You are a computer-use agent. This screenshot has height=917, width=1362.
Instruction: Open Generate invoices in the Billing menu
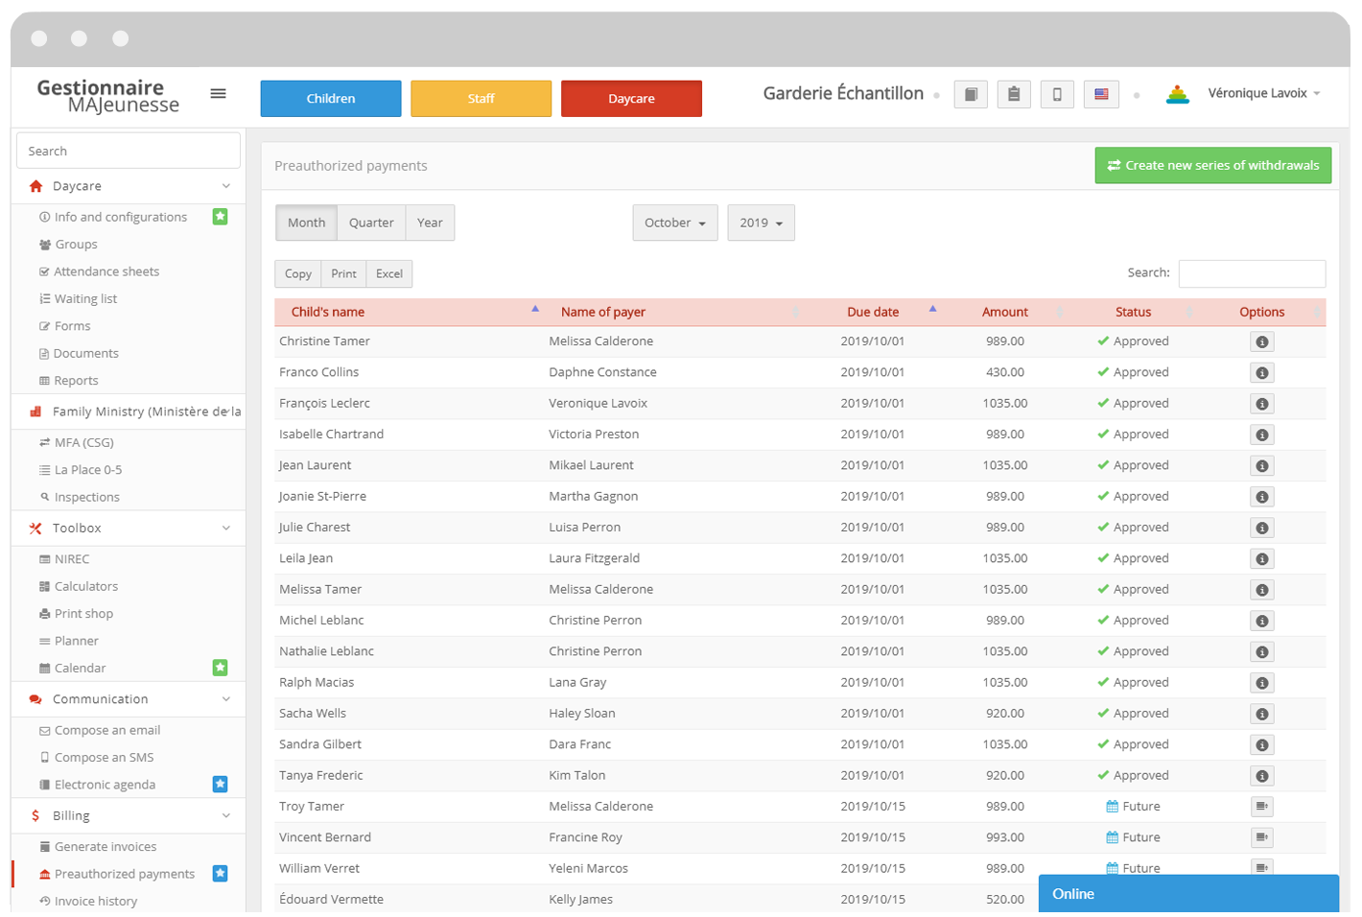click(x=106, y=847)
